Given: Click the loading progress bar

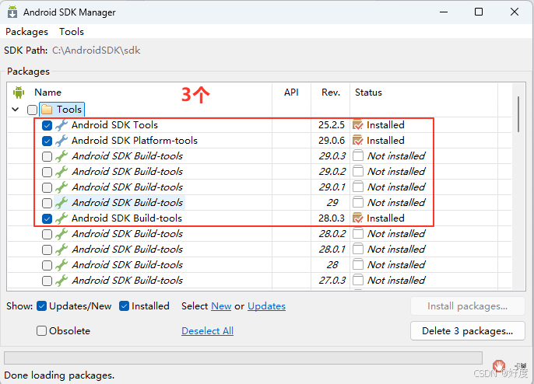Looking at the screenshot, I should coord(243,358).
